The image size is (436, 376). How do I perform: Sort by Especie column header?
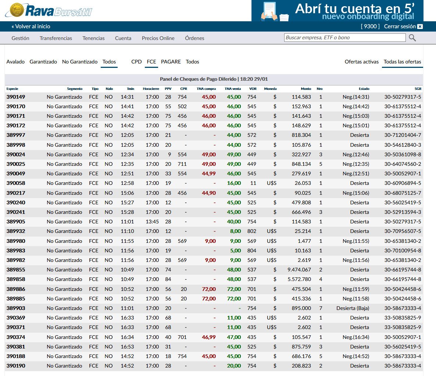[x=12, y=89]
